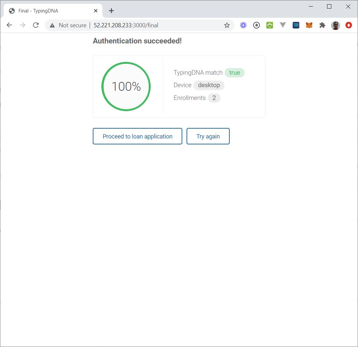This screenshot has width=358, height=347.
Task: Click the 'TypingDNA match' label
Action: [x=198, y=73]
